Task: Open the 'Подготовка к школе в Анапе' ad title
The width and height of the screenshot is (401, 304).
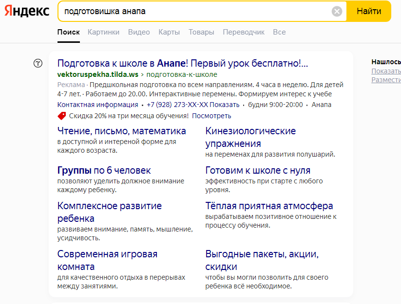Action: pos(183,63)
